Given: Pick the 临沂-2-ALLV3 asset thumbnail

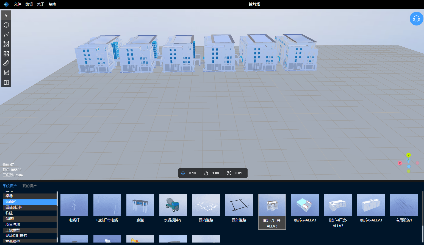Looking at the screenshot, I should [305, 205].
